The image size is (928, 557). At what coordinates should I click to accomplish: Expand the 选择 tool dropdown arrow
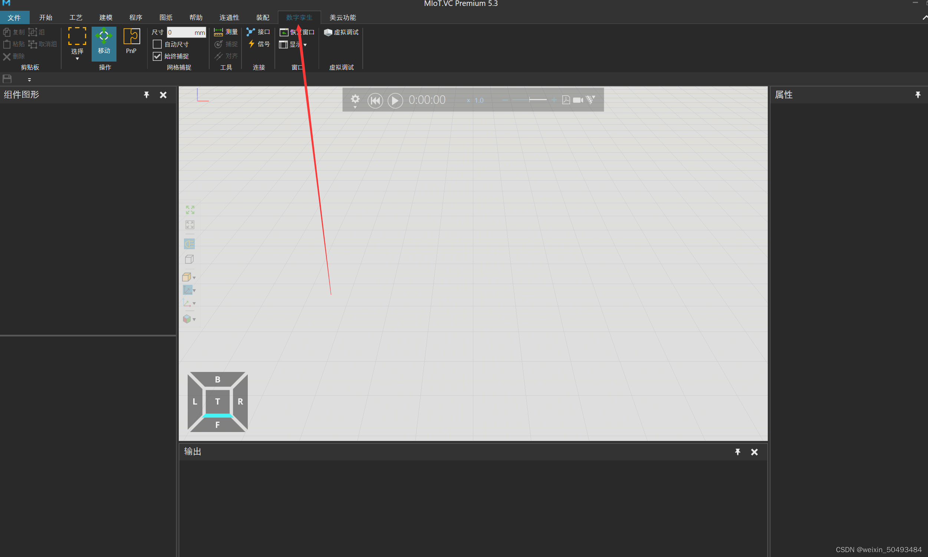(x=77, y=59)
